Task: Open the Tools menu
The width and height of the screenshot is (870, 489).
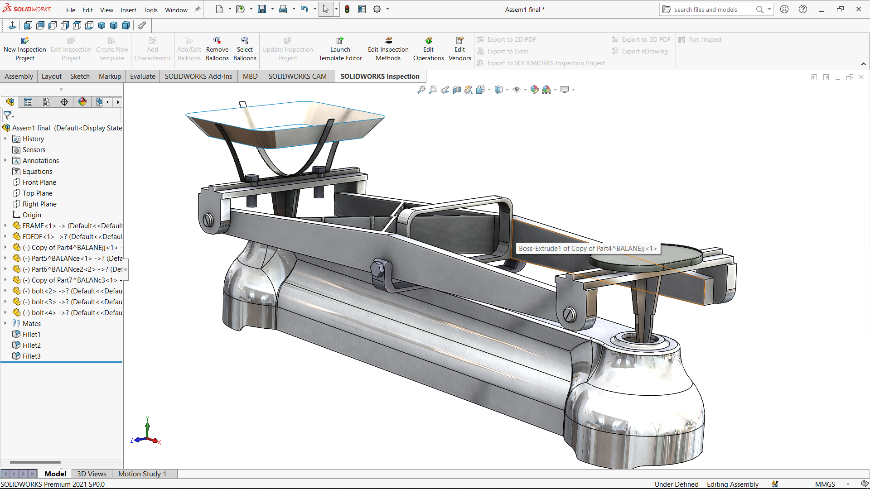Action: [150, 10]
